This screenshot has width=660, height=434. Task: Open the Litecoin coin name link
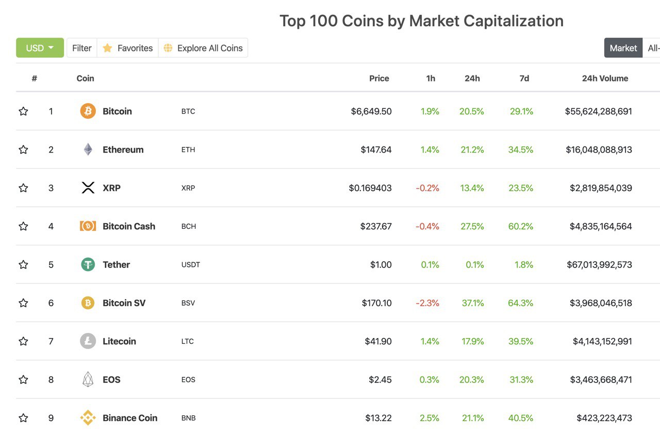119,341
